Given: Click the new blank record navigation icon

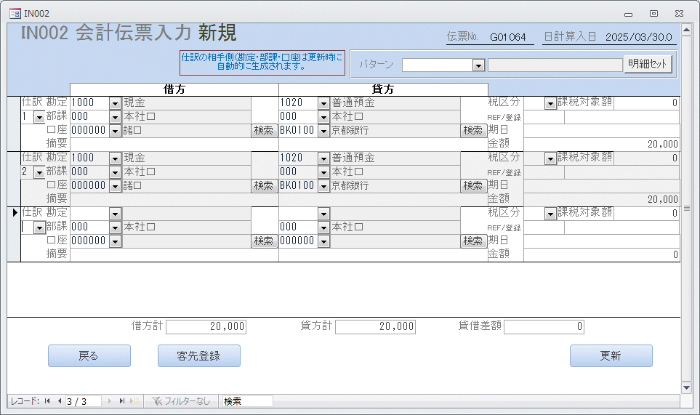Looking at the screenshot, I should click(134, 401).
